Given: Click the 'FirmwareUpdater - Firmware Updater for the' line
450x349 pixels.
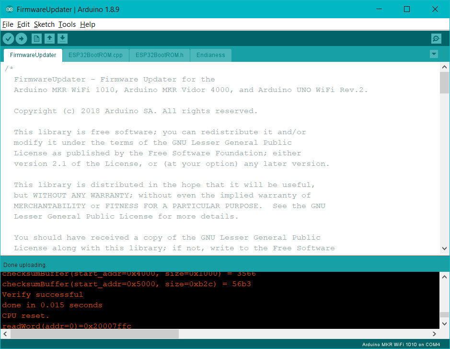Looking at the screenshot, I should [114, 80].
